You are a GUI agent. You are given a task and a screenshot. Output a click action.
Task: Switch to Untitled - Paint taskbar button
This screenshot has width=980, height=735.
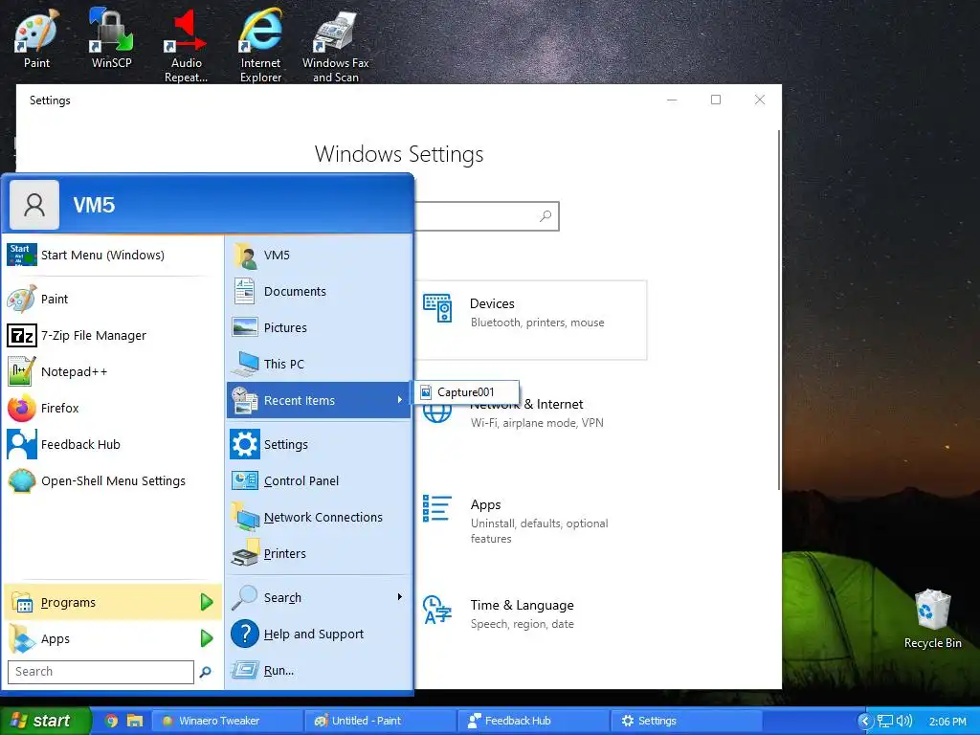tap(380, 721)
